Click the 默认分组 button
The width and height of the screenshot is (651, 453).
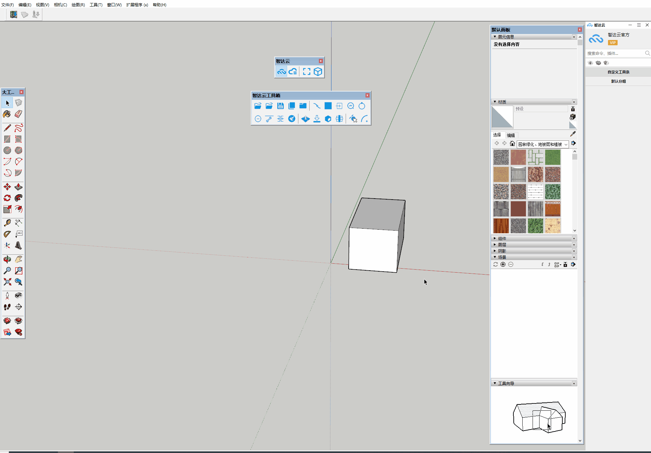[618, 81]
